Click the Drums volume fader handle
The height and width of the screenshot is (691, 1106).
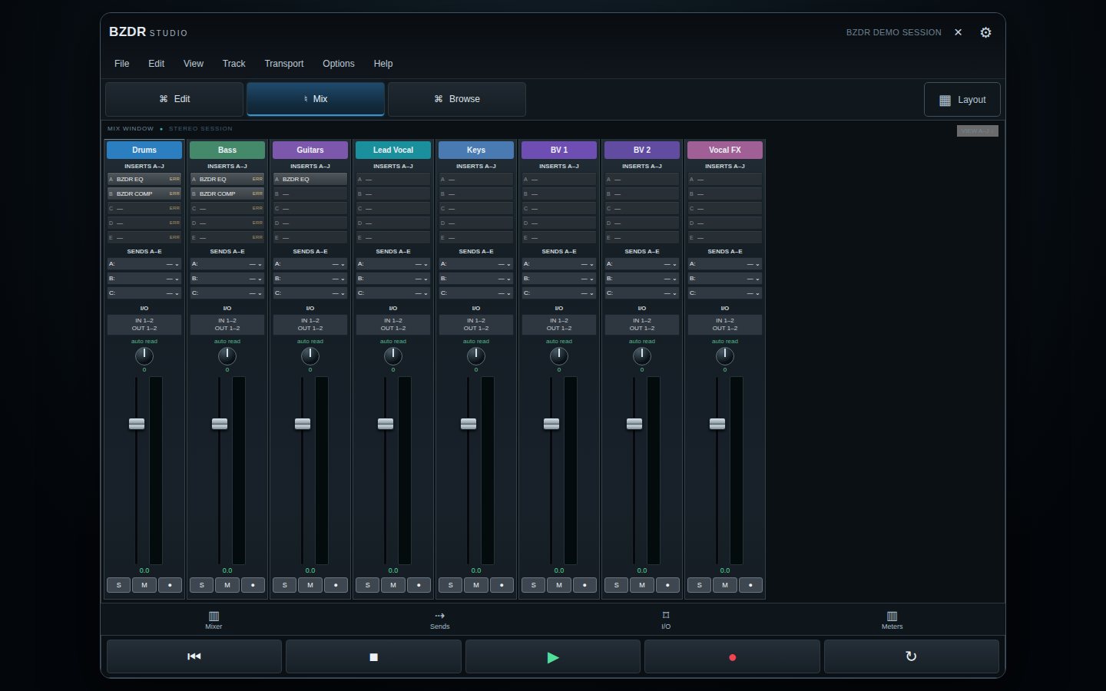coord(137,424)
